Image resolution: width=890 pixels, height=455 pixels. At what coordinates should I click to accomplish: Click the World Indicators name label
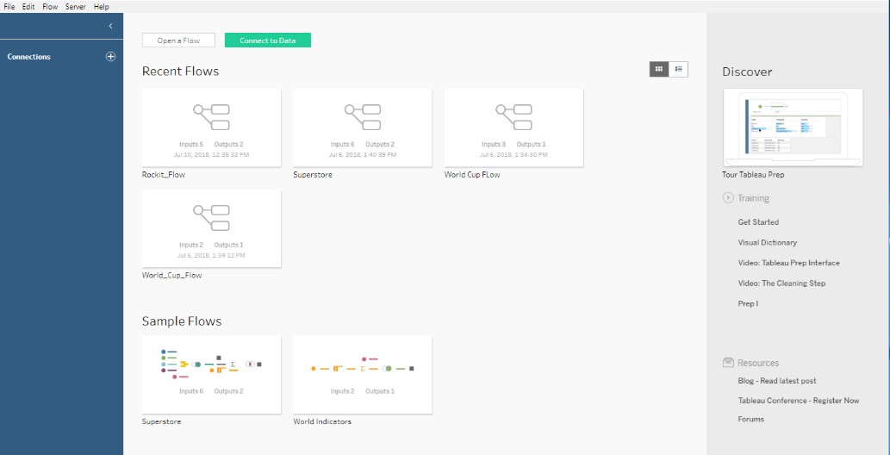[x=322, y=422]
